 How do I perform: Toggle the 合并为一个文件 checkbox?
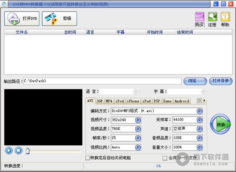165,158
